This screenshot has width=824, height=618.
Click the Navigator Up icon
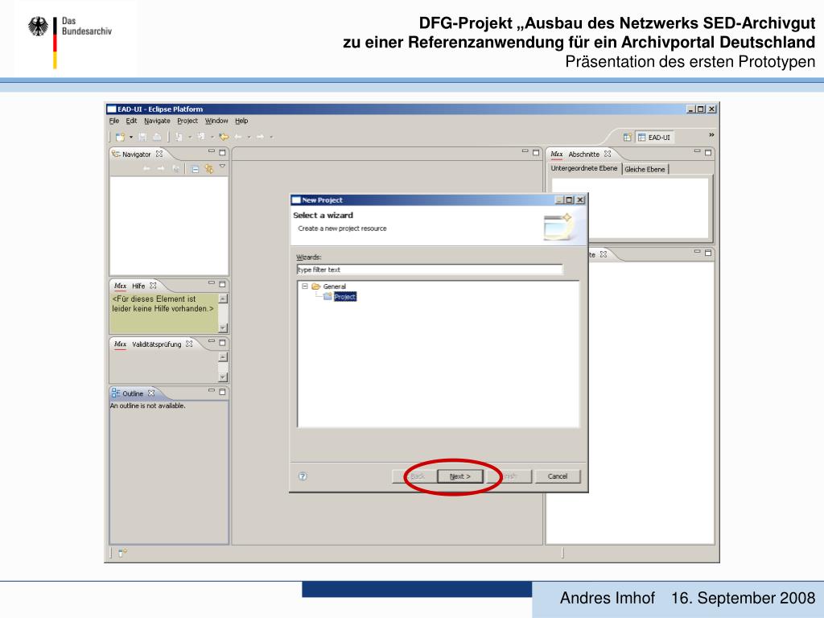176,169
